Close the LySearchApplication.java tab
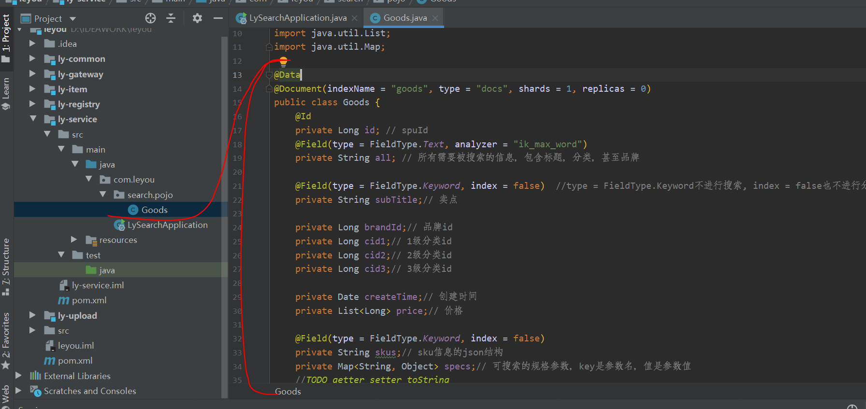Screen dimensions: 866x409 tap(354, 18)
